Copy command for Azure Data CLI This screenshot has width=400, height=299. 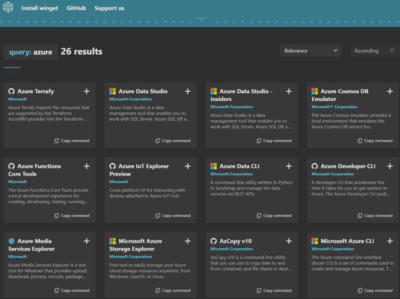[274, 215]
